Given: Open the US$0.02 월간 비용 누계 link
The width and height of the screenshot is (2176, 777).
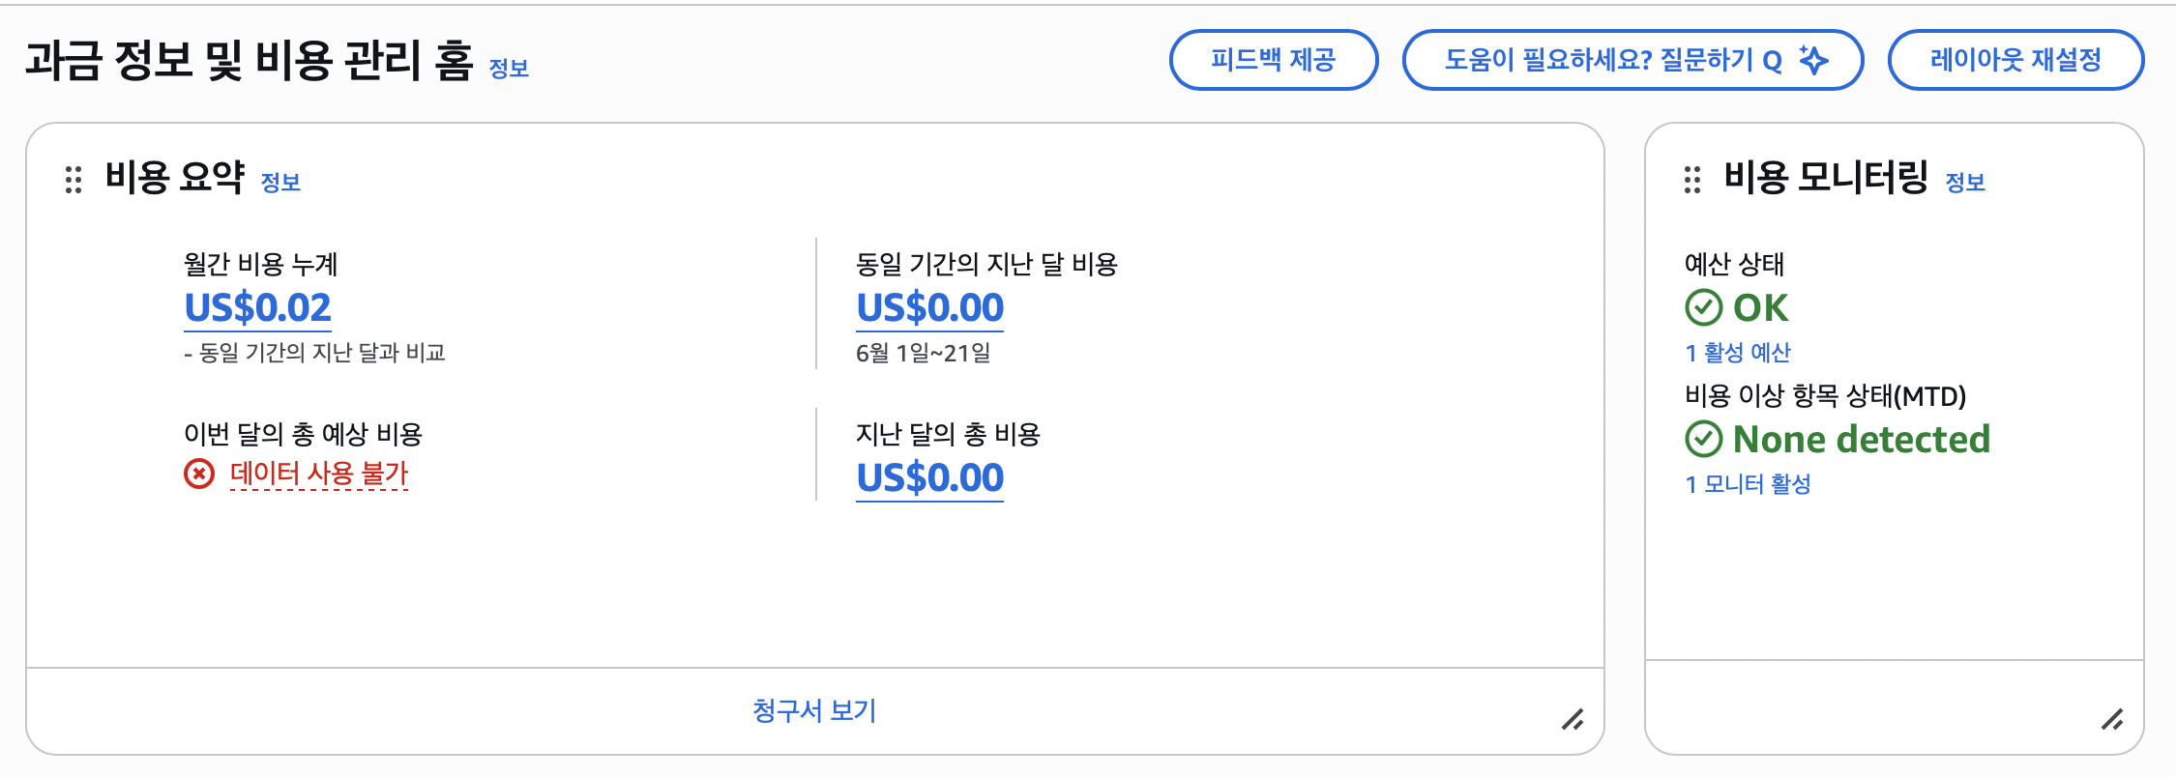Looking at the screenshot, I should click(x=258, y=308).
